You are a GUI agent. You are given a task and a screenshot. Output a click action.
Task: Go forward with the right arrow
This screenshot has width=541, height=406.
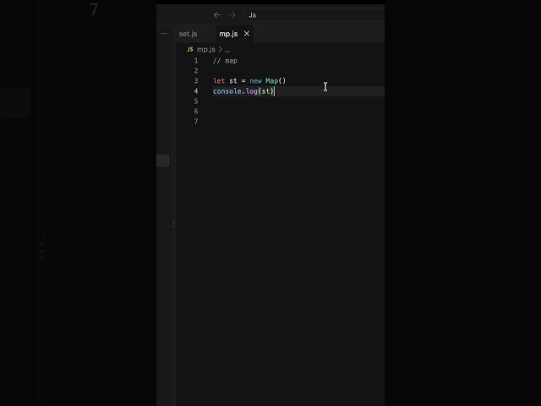tap(232, 15)
